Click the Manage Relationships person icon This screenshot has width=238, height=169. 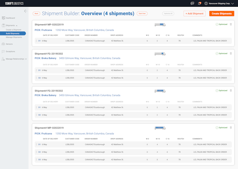(x=3, y=59)
